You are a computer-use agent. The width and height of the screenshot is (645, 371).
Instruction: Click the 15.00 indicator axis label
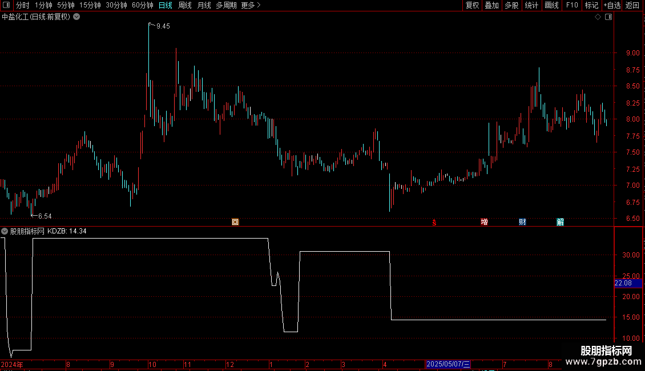631,317
